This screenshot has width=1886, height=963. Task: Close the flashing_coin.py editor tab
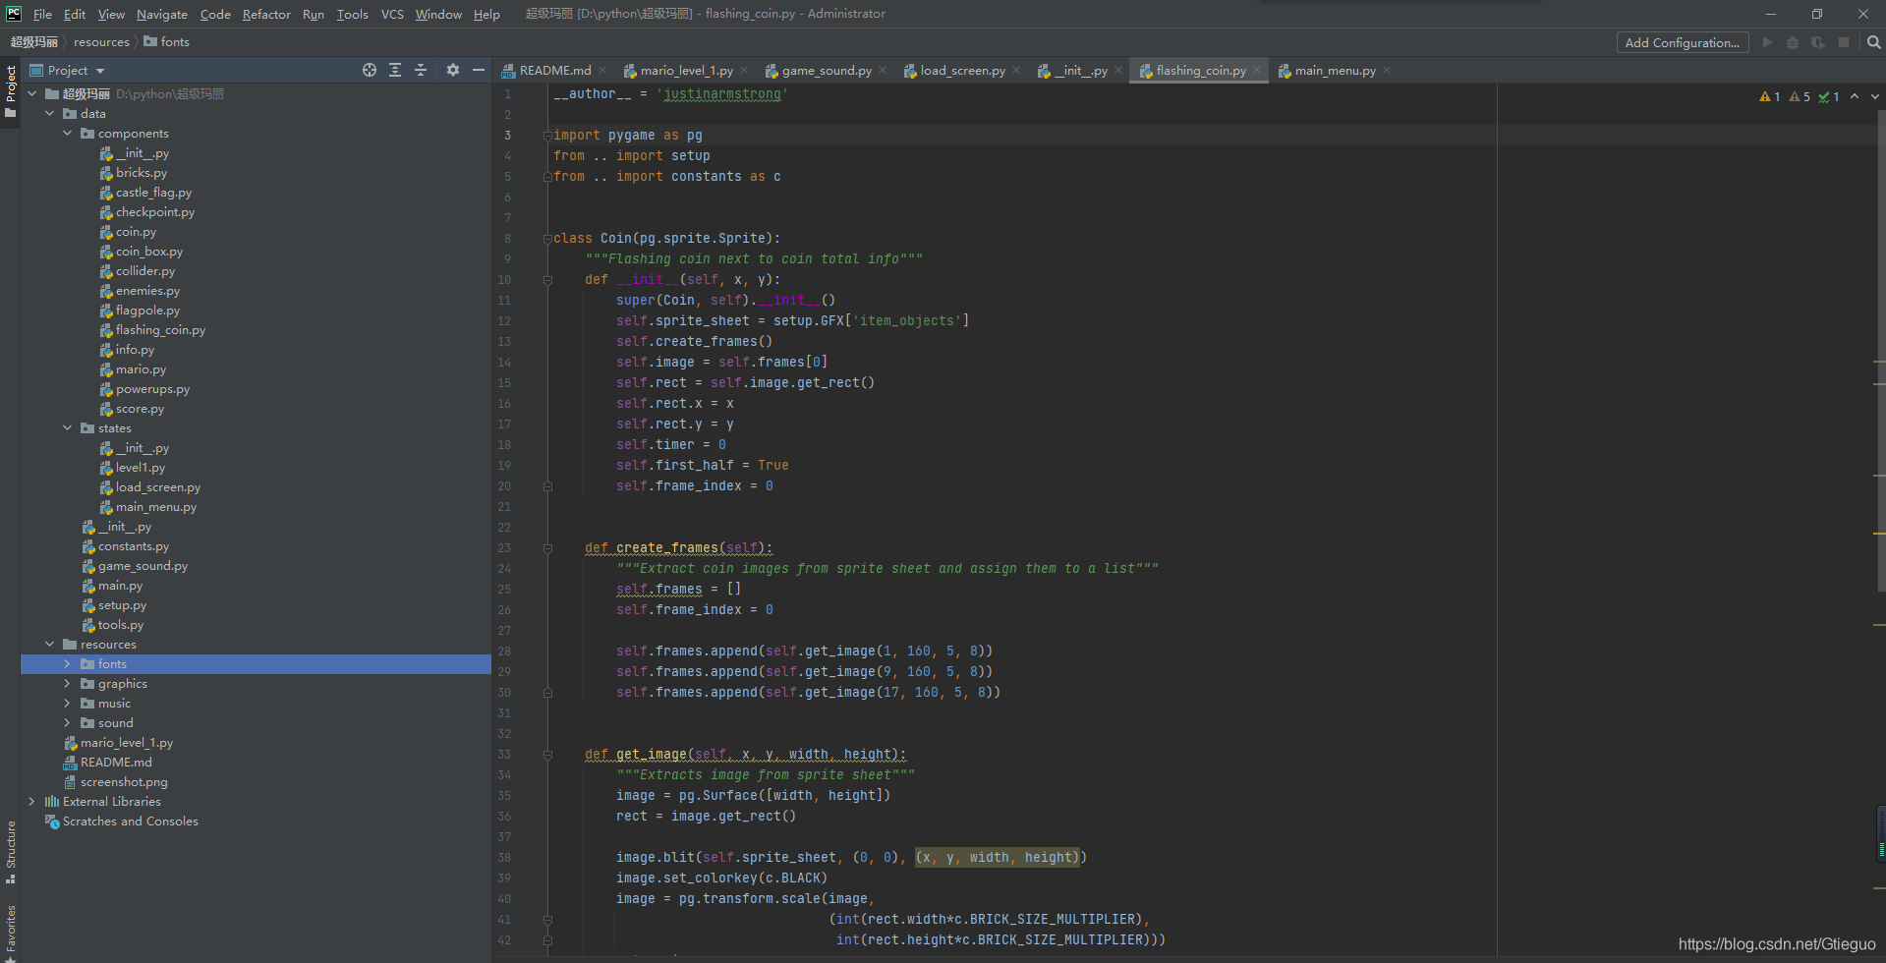click(1257, 70)
